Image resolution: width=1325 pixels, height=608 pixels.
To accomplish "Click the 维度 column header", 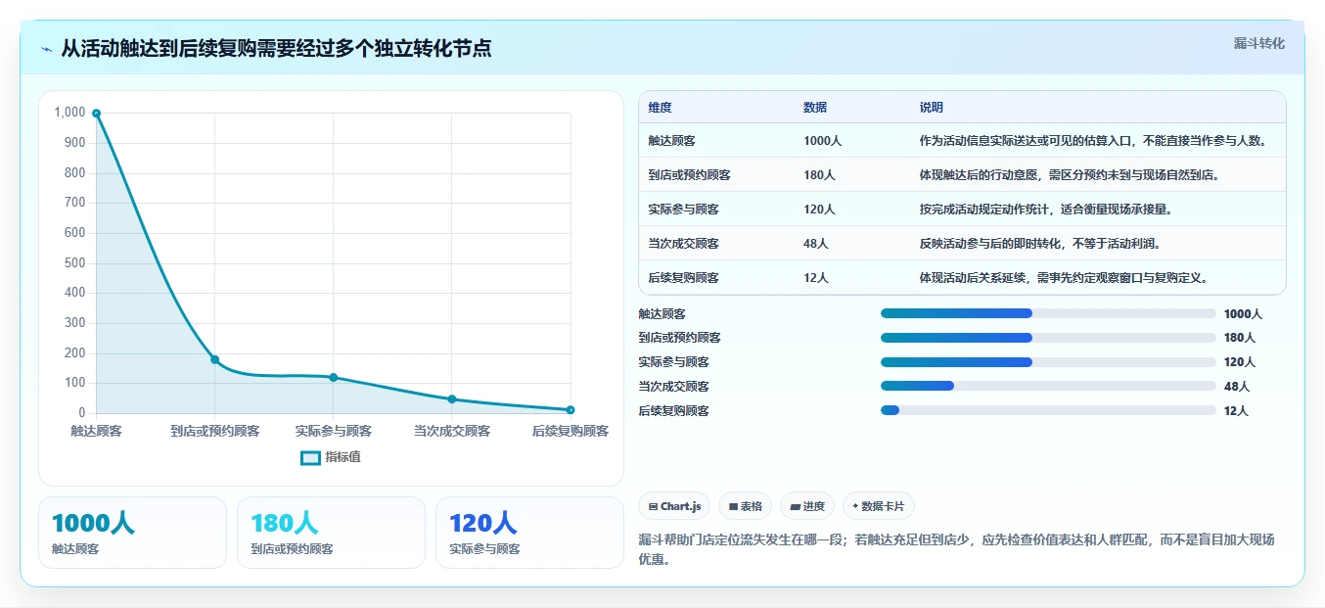I will point(661,107).
